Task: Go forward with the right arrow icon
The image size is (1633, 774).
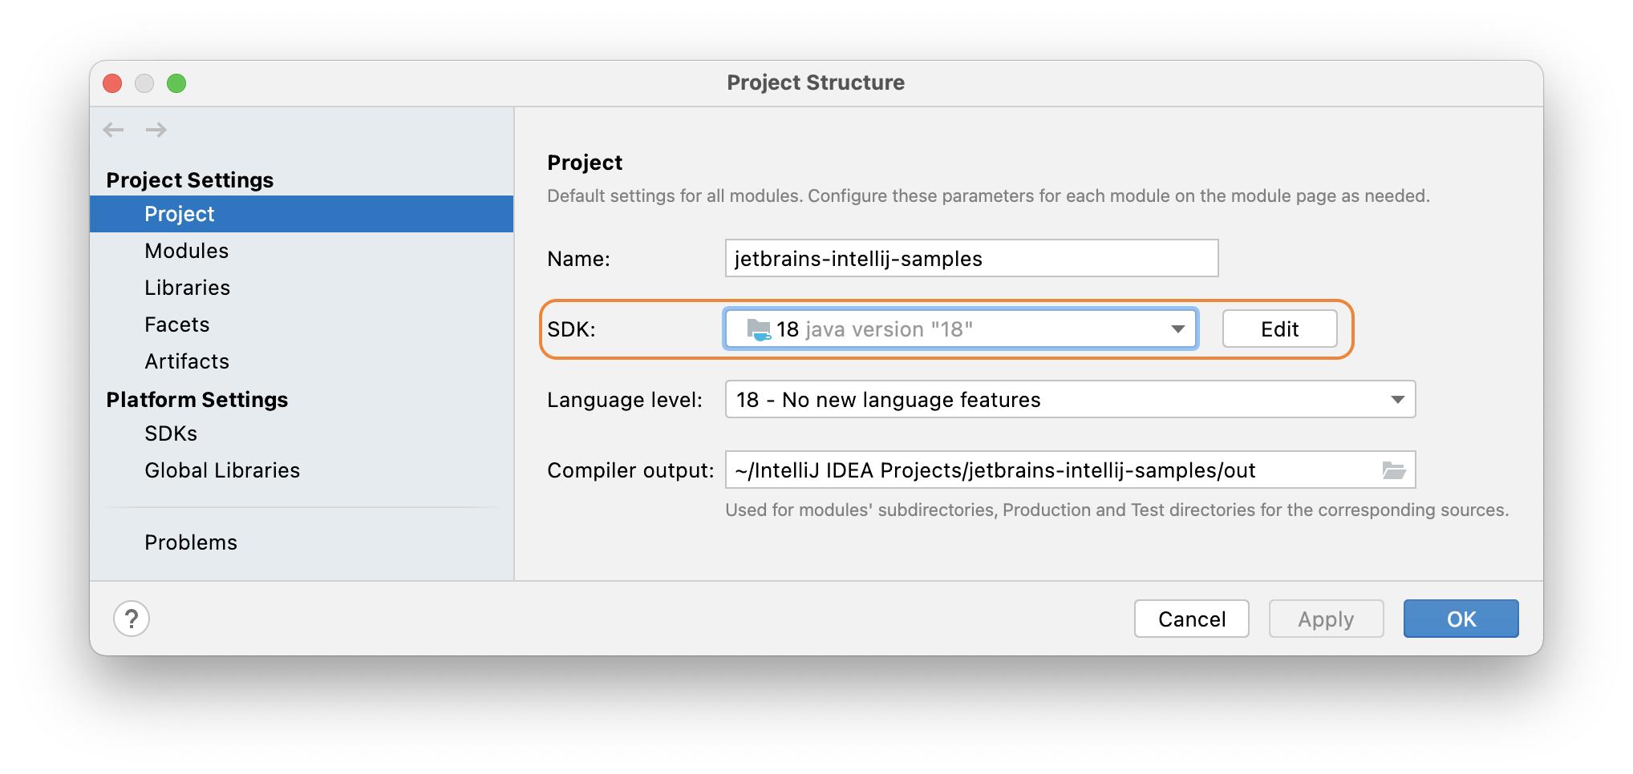Action: click(156, 130)
